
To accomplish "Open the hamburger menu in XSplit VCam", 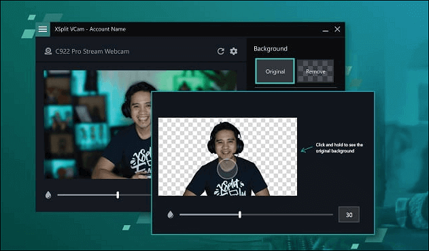I will [43, 29].
